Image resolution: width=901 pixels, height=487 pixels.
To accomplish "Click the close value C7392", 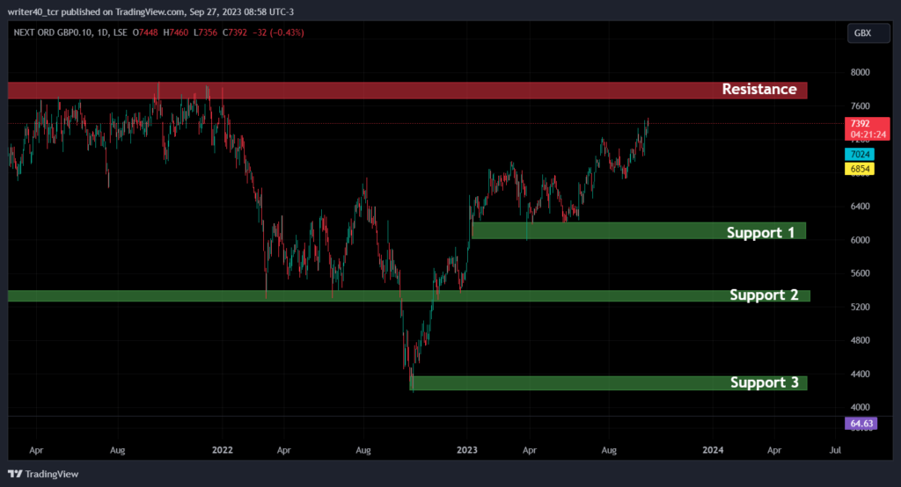I will [234, 33].
